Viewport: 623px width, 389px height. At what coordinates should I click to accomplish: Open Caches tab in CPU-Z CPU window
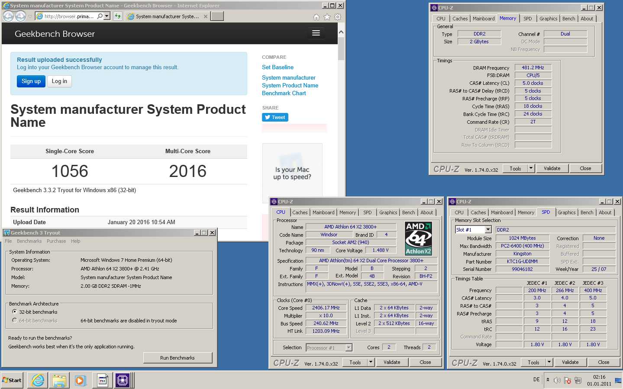coord(300,212)
